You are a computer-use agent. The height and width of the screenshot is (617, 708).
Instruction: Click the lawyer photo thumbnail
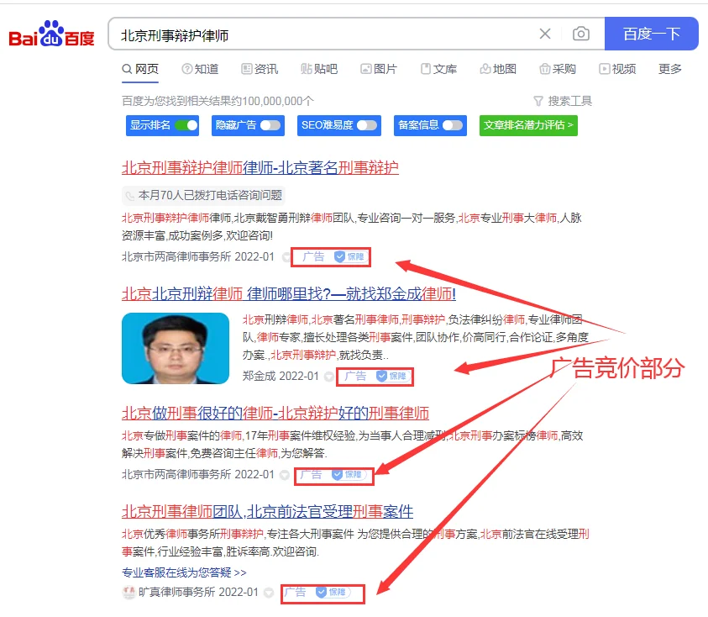pyautogui.click(x=175, y=348)
